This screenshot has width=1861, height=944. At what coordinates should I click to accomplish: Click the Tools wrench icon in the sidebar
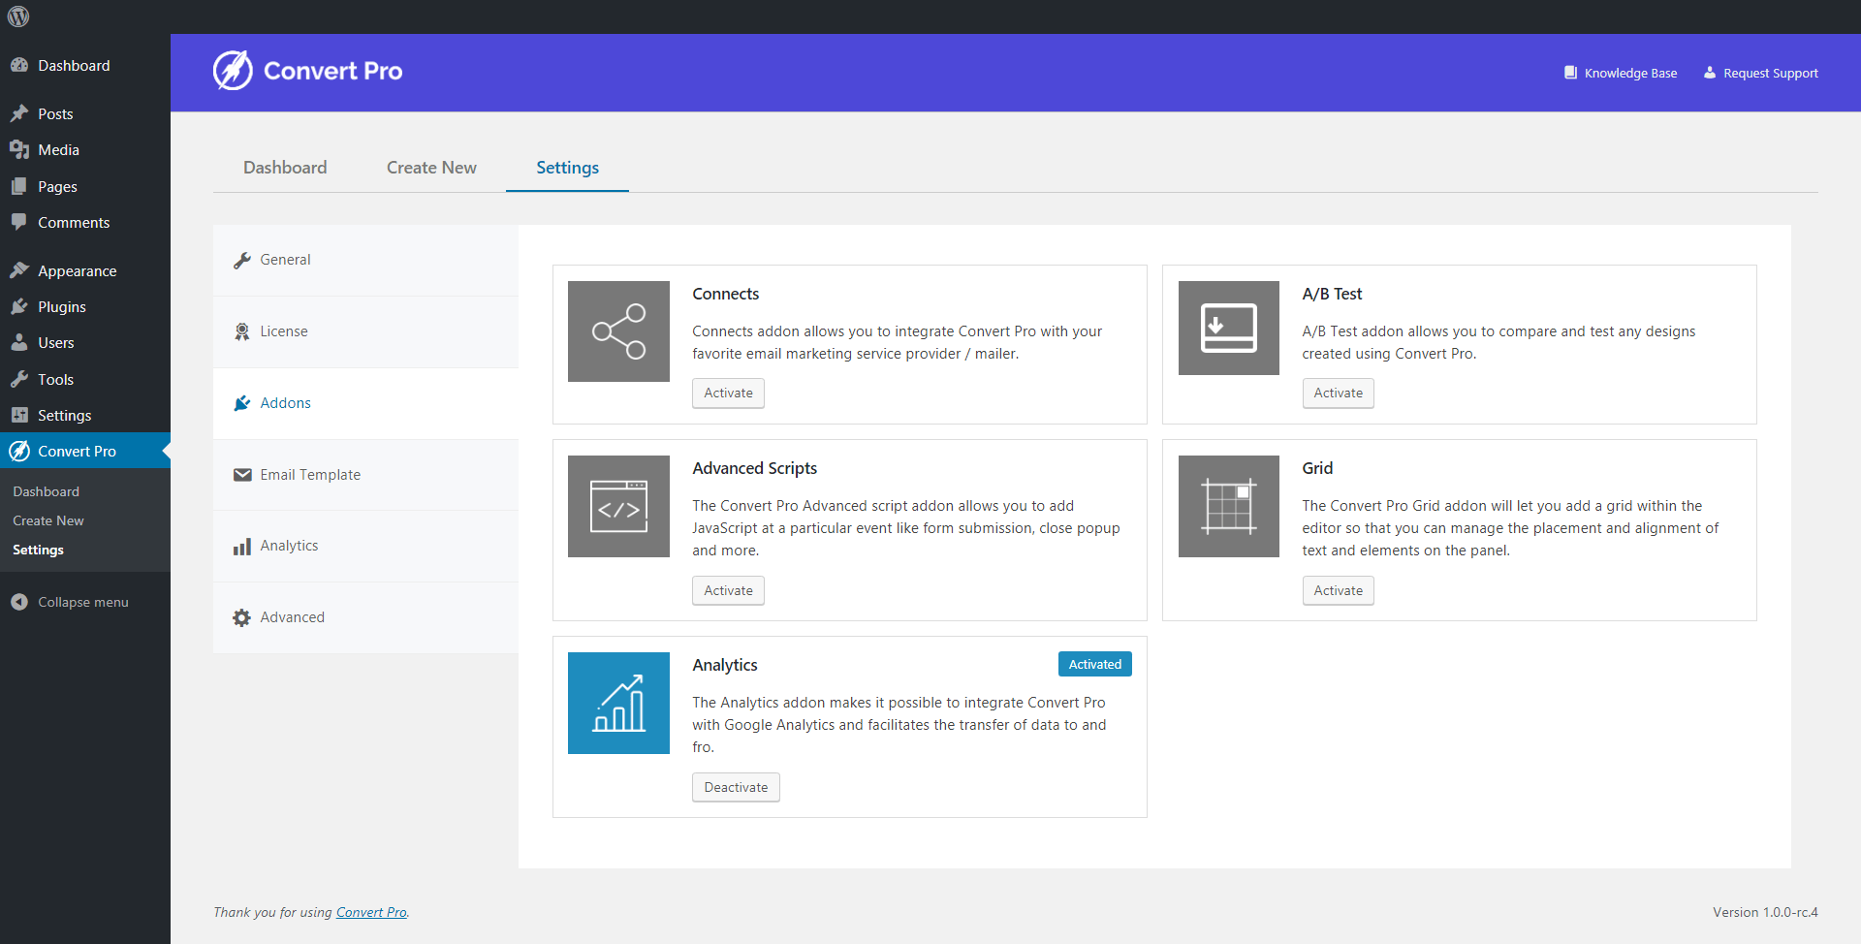click(19, 379)
